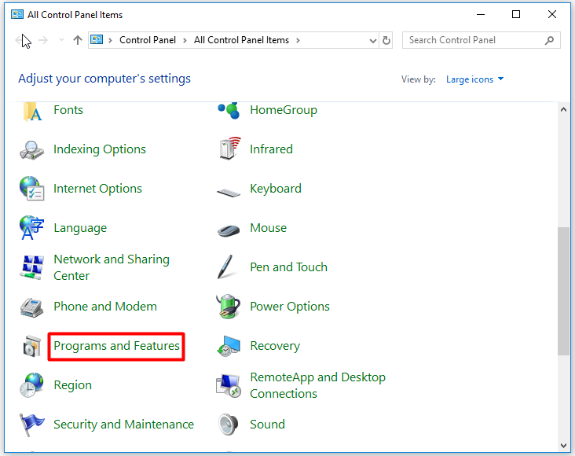Click the Network and Sharing Center icon
This screenshot has height=456, width=575.
coord(32,267)
